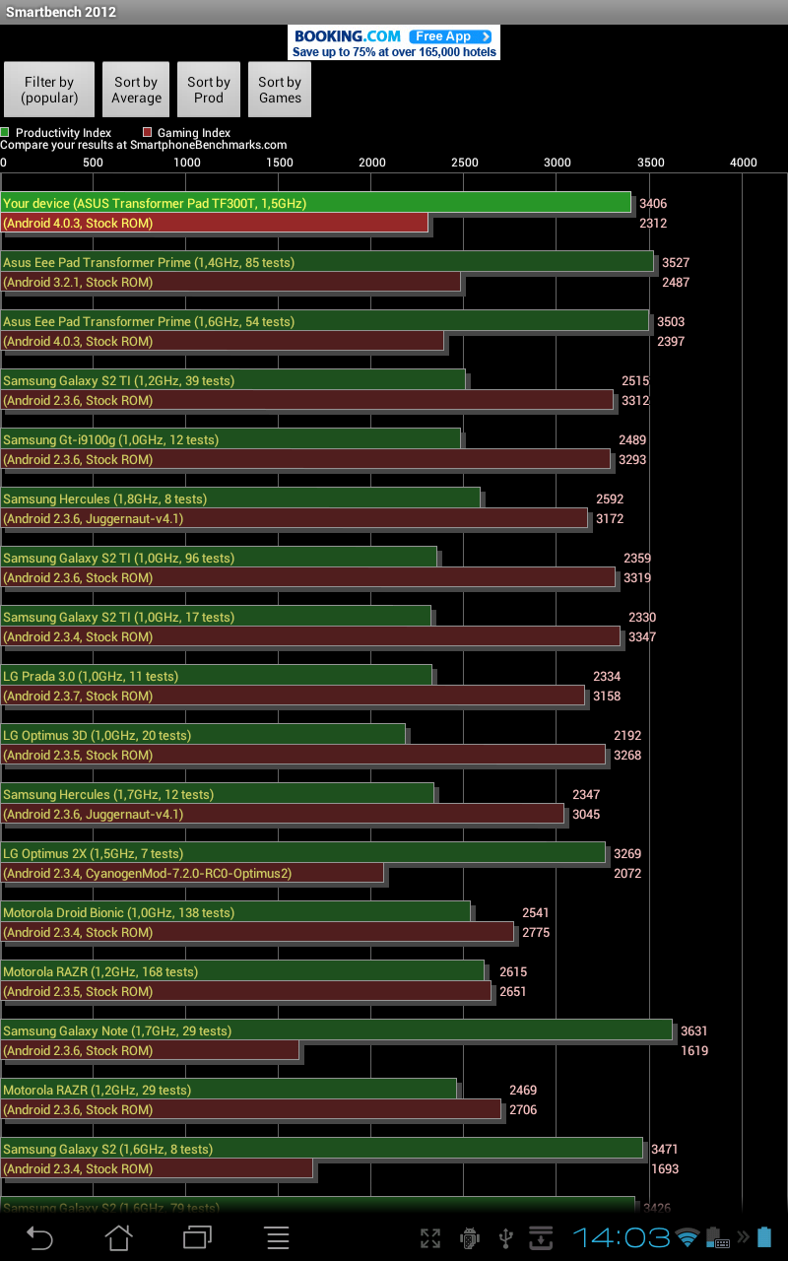Tap the Android debugging robot icon
This screenshot has width=788, height=1261.
click(x=470, y=1238)
